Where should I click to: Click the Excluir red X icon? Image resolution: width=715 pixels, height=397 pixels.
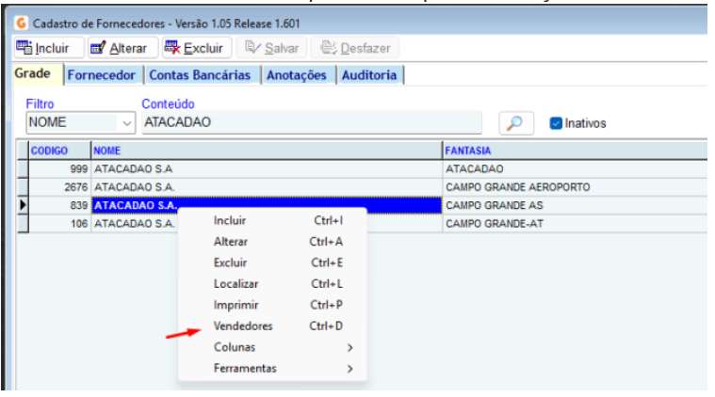point(172,47)
